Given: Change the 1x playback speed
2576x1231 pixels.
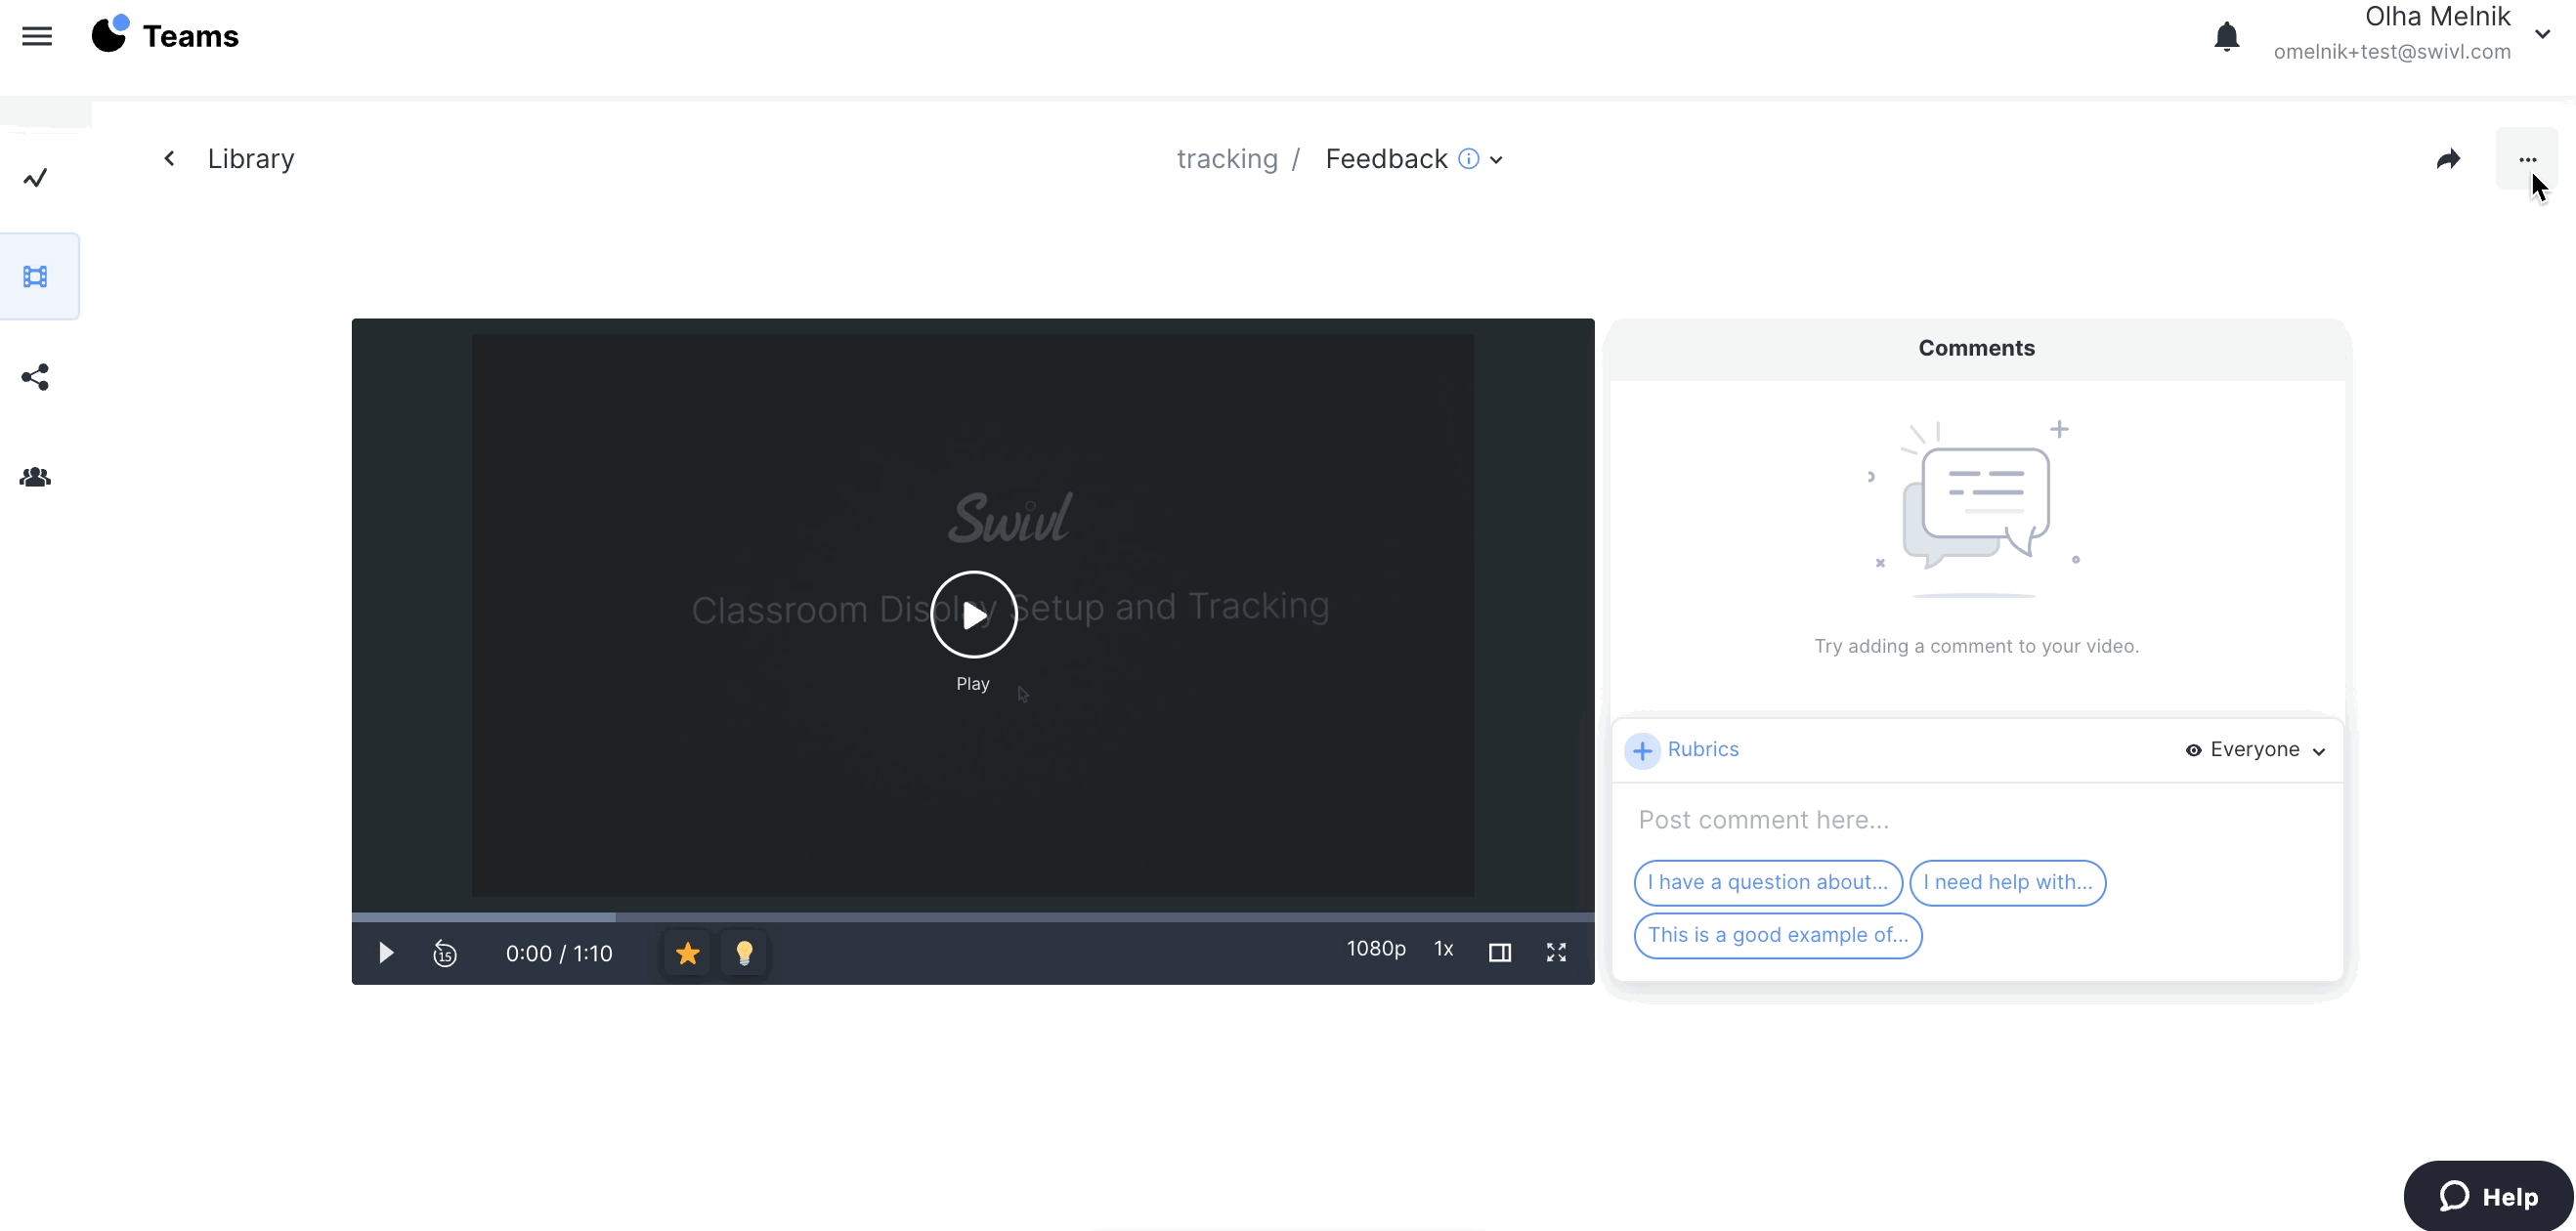Looking at the screenshot, I should click(x=1443, y=949).
